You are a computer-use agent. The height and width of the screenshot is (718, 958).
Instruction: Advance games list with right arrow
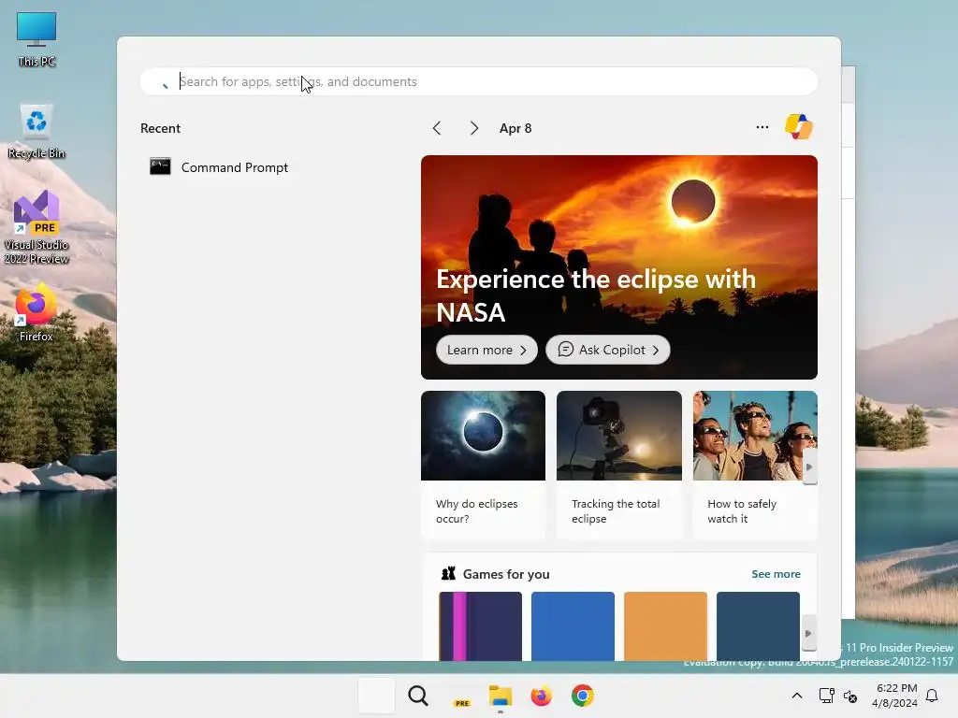808,633
